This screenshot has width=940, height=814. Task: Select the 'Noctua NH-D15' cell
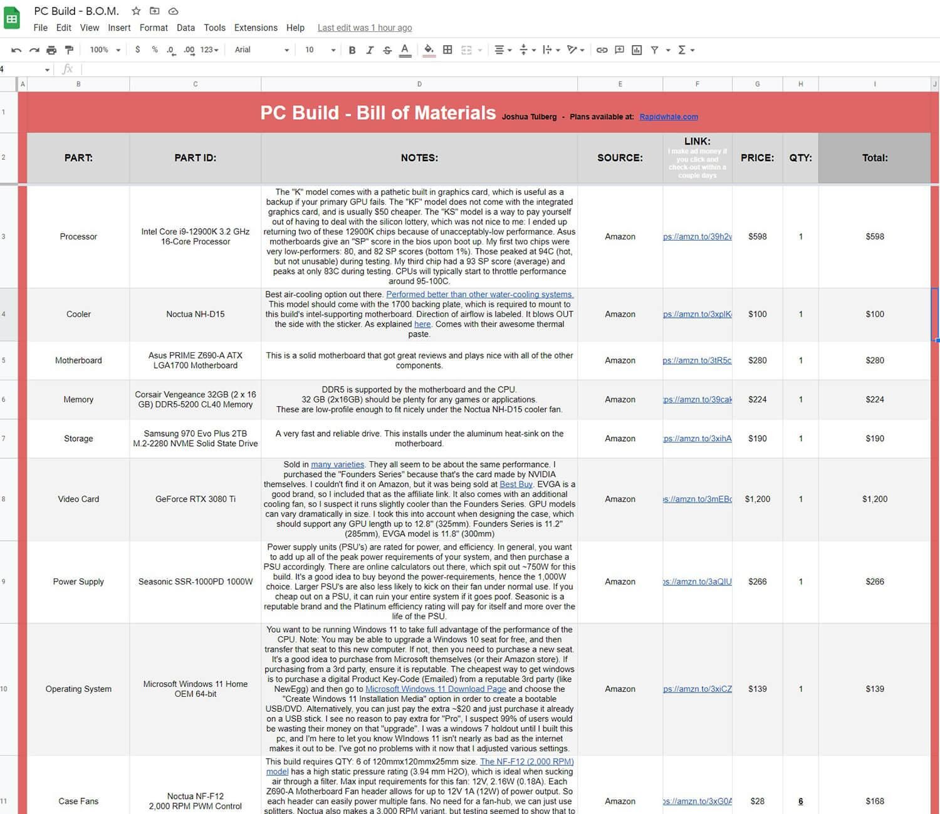(196, 314)
